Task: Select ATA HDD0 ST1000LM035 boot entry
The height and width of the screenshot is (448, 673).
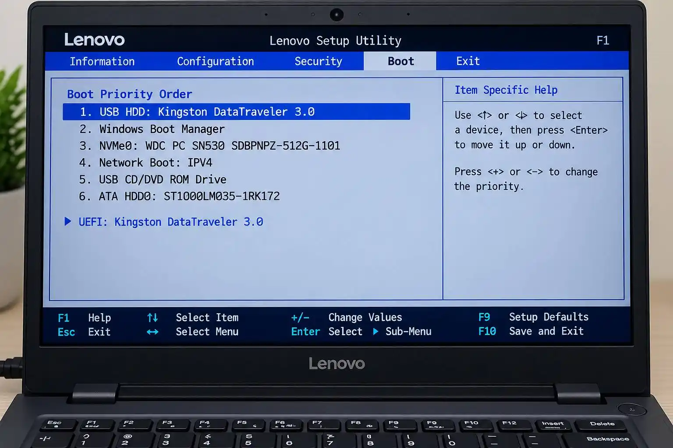Action: 179,196
